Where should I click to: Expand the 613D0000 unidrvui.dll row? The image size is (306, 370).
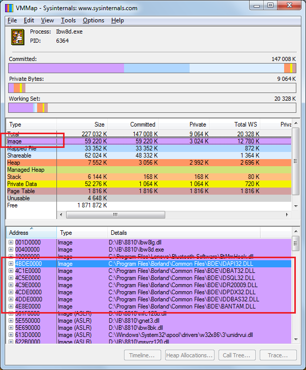tap(11, 334)
